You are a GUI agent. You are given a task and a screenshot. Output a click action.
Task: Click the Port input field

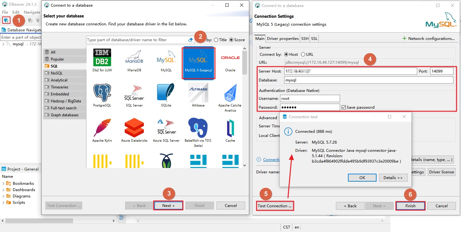point(442,71)
